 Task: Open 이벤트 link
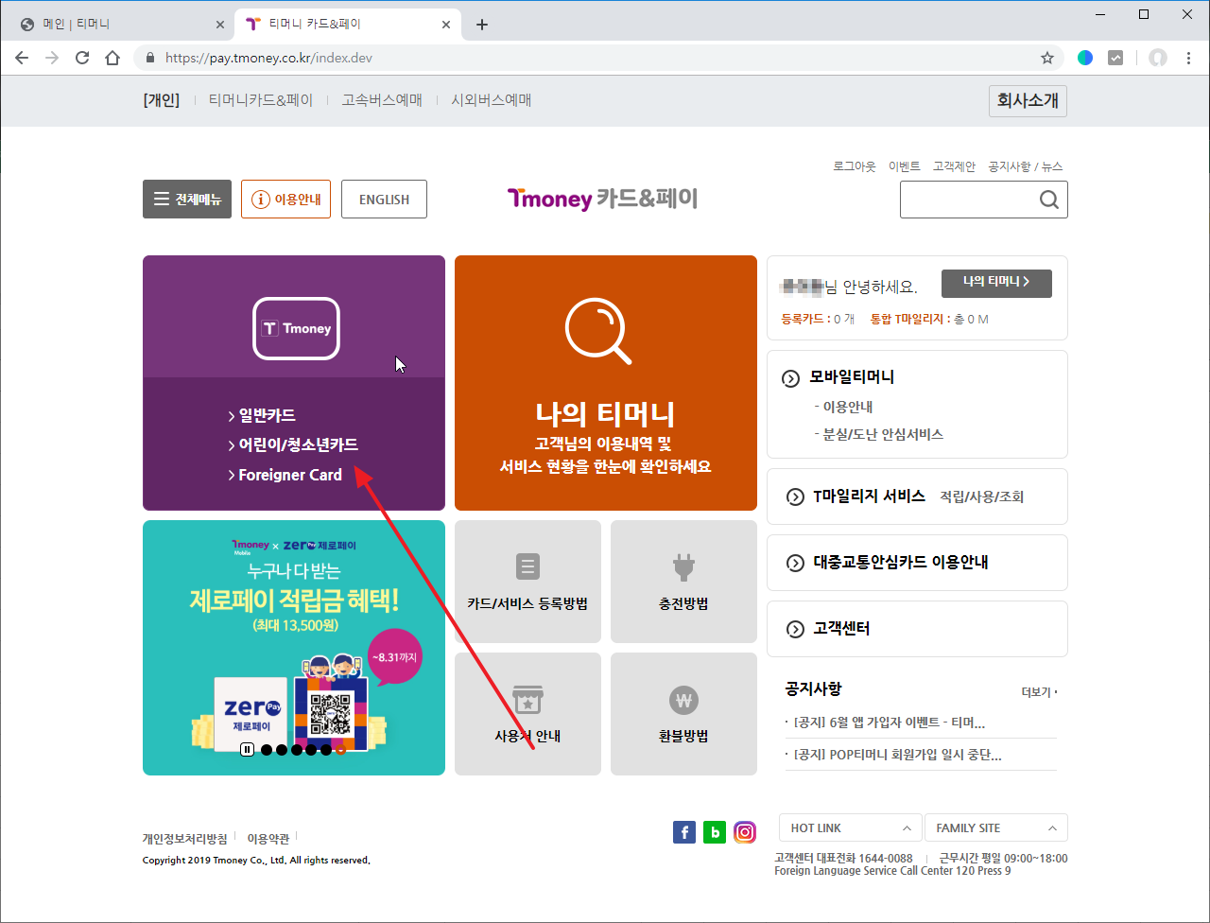click(905, 166)
